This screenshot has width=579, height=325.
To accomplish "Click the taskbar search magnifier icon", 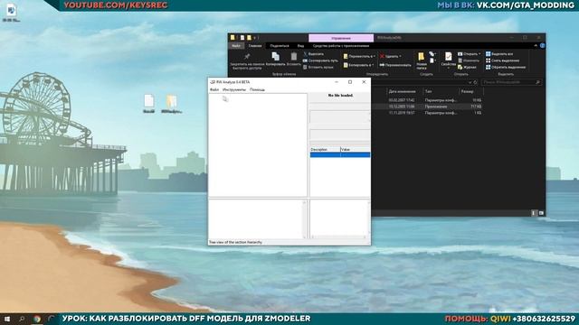I will 22,319.
